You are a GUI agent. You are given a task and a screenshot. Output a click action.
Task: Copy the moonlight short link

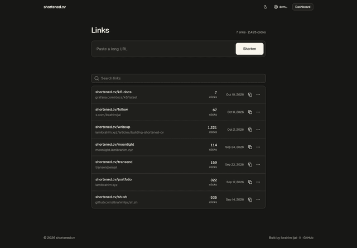pos(250,147)
